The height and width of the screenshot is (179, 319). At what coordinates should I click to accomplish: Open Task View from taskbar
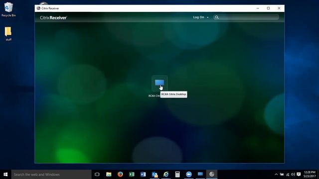[x=97, y=175]
